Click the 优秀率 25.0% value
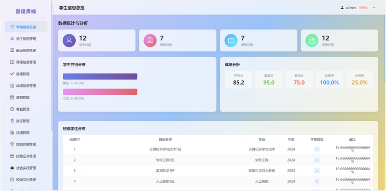386x191 pixels. coord(359,83)
